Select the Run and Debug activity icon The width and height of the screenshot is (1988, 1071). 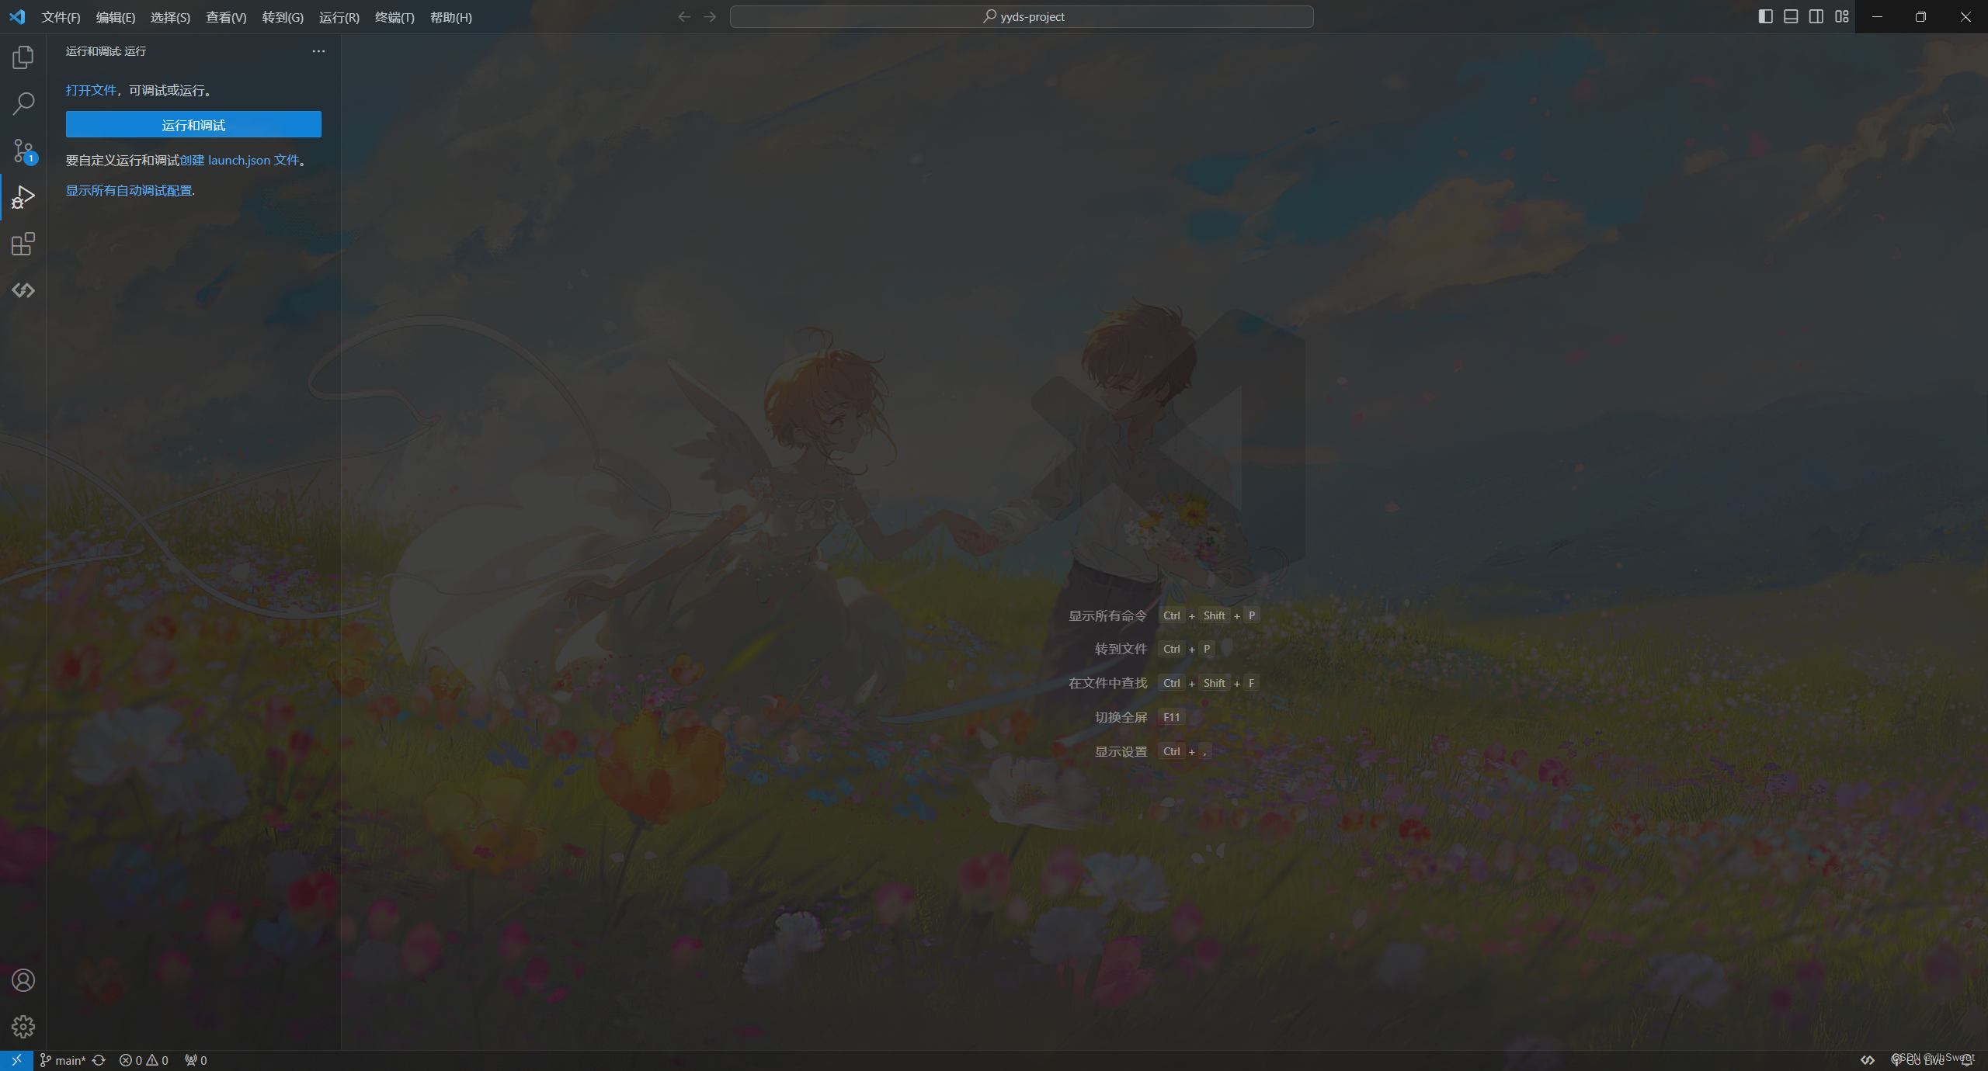23,197
